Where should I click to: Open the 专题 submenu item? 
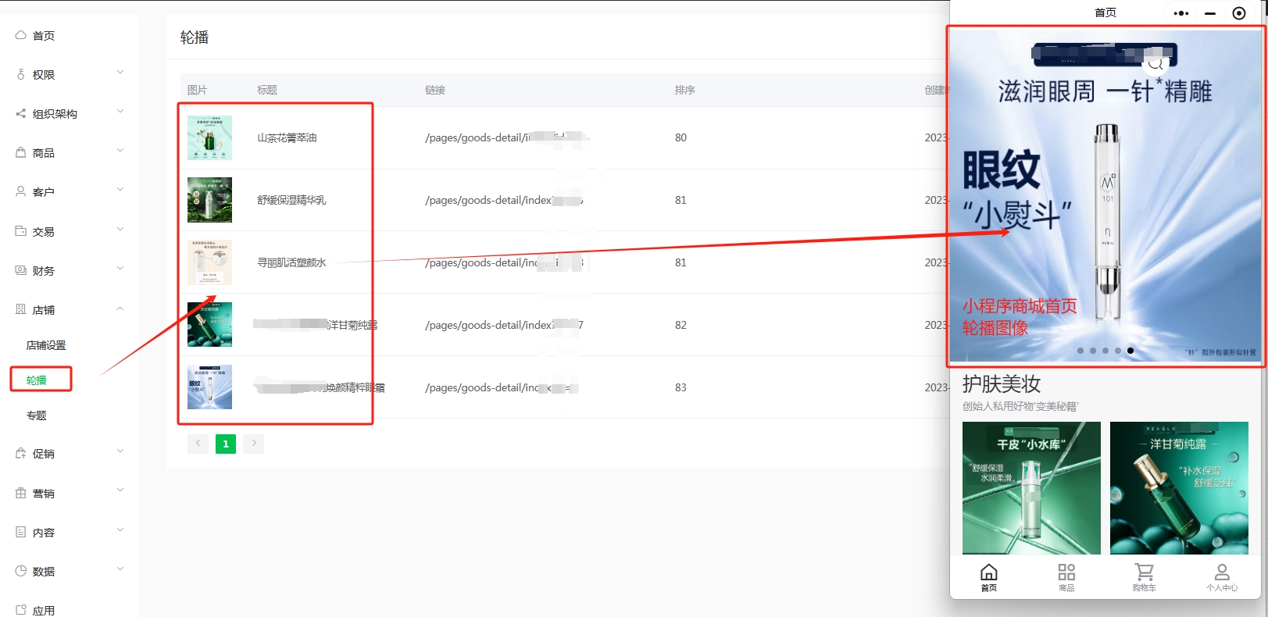pos(37,415)
